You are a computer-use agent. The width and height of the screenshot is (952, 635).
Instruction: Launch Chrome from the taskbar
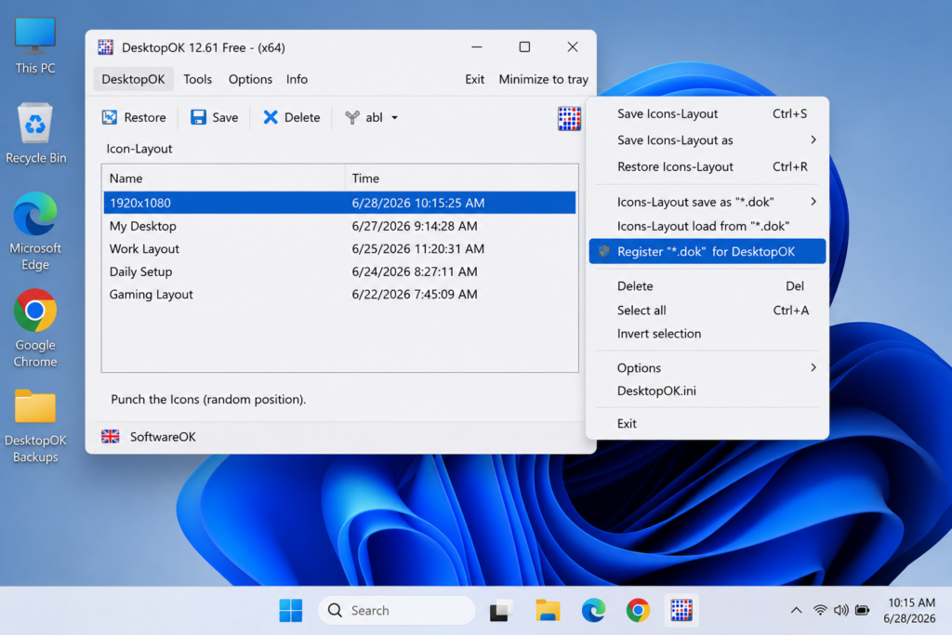tap(638, 610)
